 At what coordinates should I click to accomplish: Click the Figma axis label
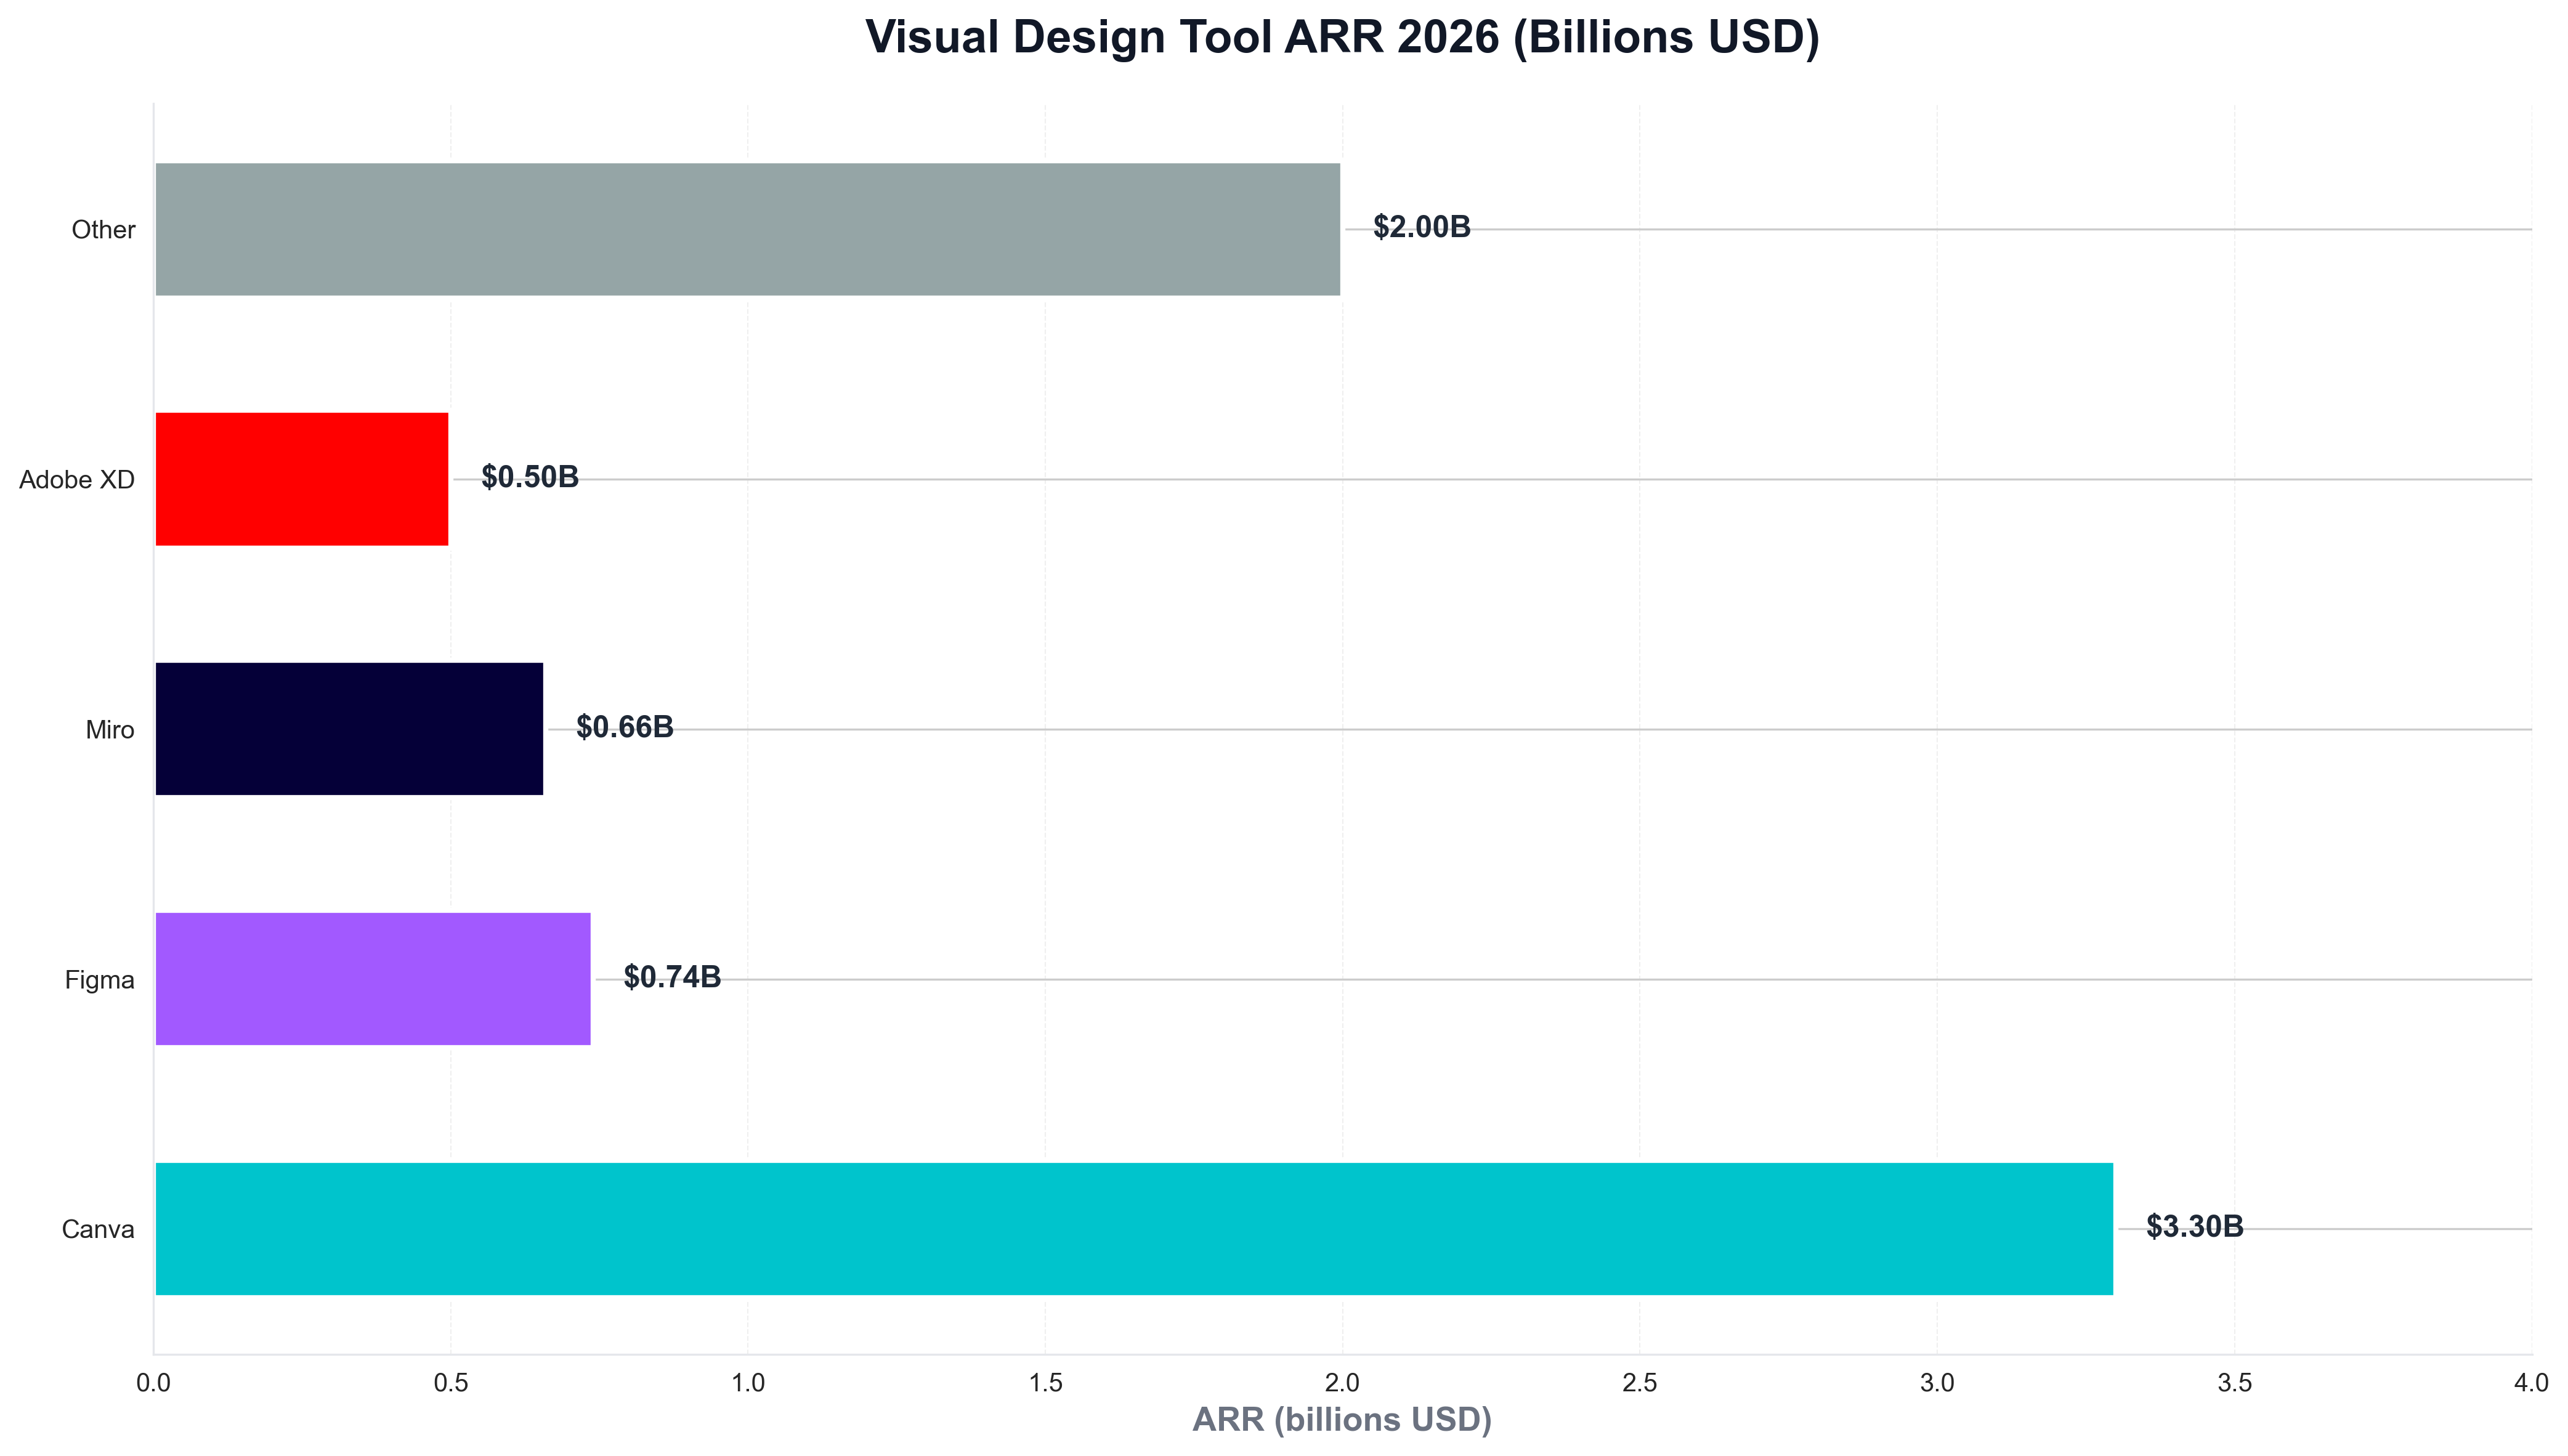(101, 979)
